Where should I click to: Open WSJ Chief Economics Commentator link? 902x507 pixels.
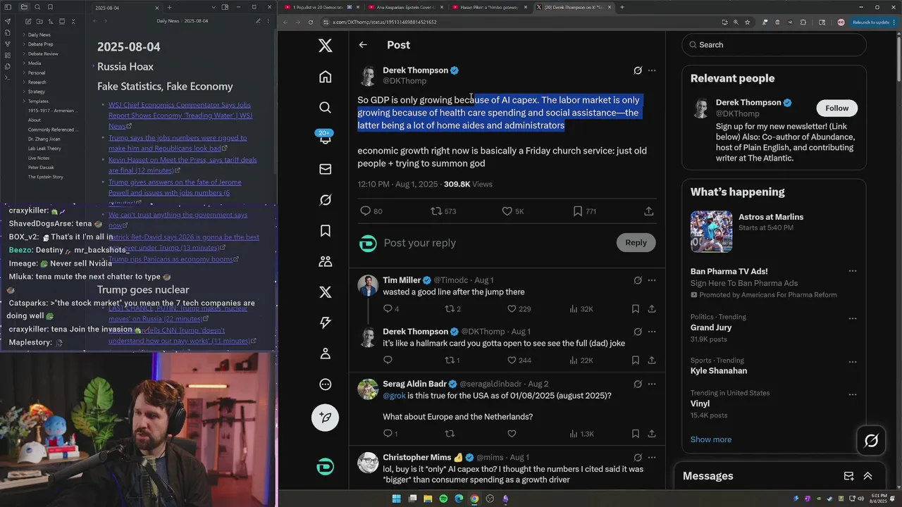pyautogui.click(x=180, y=115)
